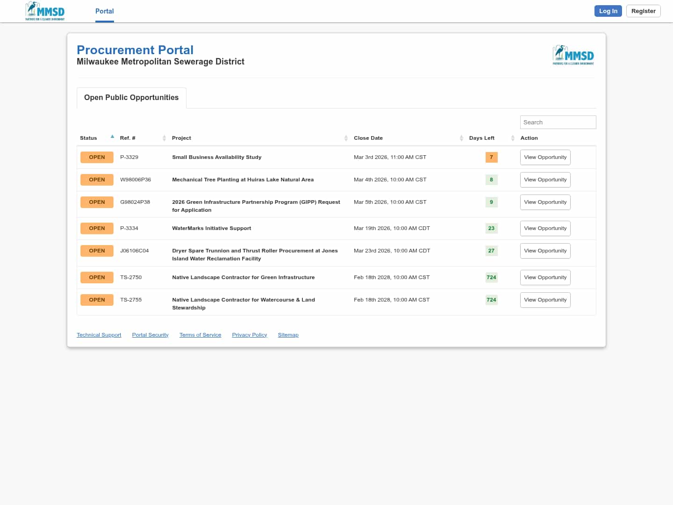The width and height of the screenshot is (673, 505).
Task: Open the Sitemap footer link
Action: tap(288, 335)
